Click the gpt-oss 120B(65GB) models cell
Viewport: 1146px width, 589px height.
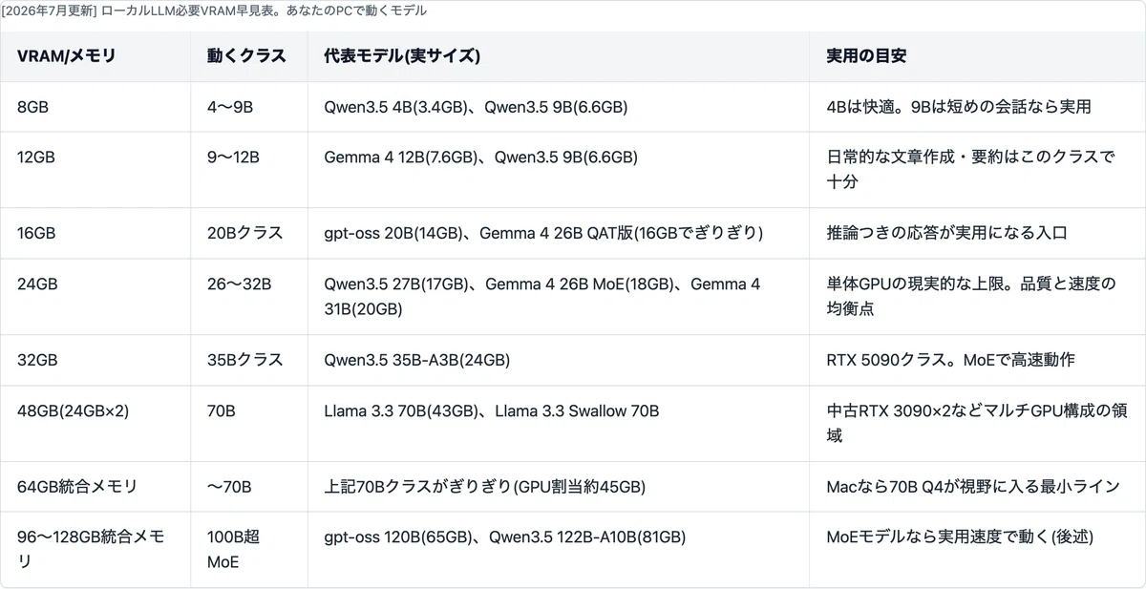coord(559,550)
